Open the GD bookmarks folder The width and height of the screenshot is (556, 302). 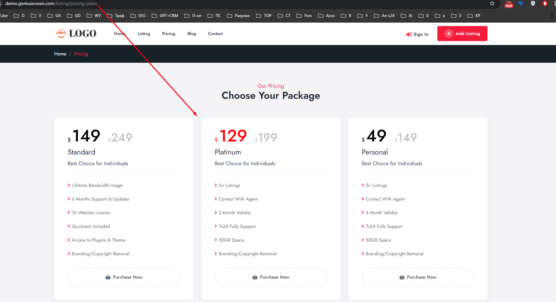coord(74,16)
